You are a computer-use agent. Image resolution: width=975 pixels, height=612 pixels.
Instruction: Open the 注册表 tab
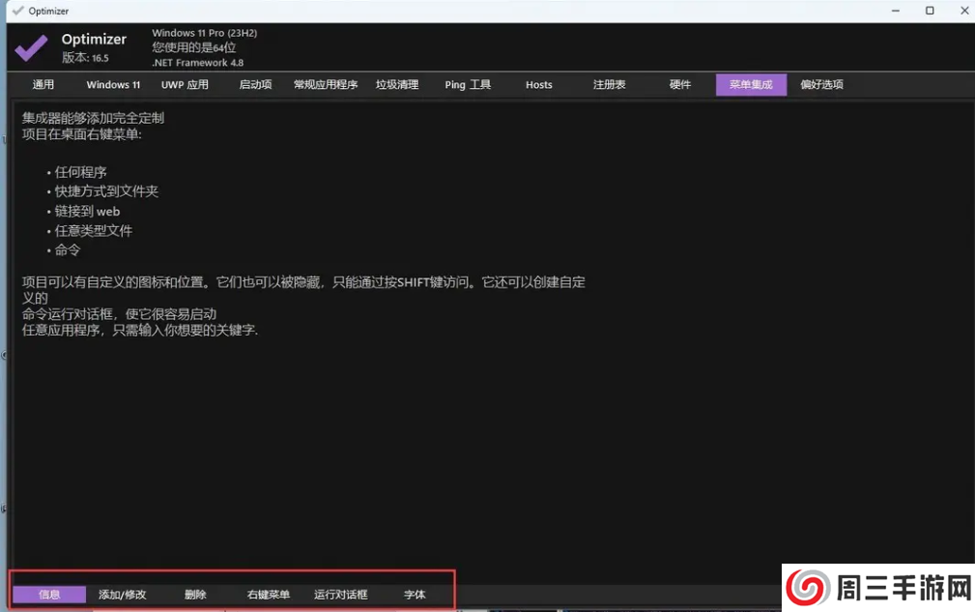click(610, 85)
